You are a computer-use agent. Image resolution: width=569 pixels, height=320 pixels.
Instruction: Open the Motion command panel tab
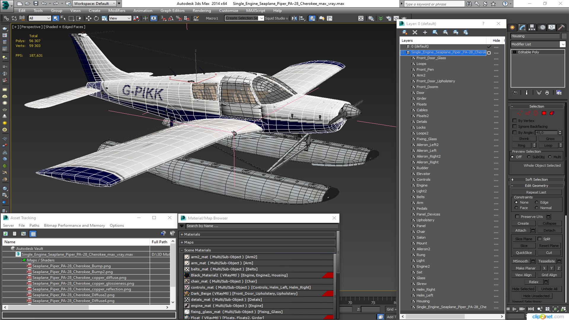(x=542, y=28)
